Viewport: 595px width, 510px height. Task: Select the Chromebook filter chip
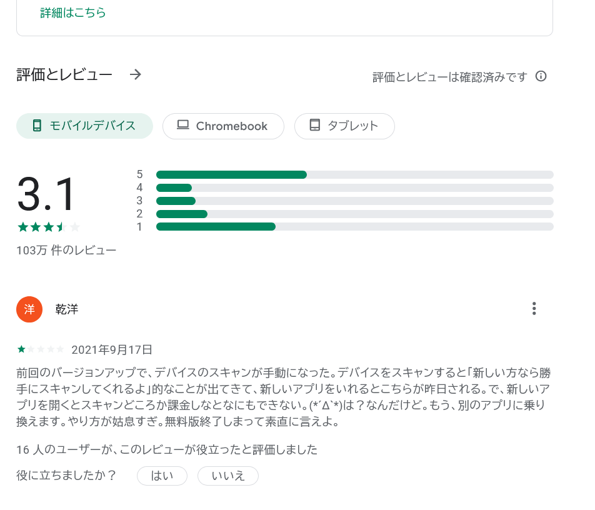223,126
